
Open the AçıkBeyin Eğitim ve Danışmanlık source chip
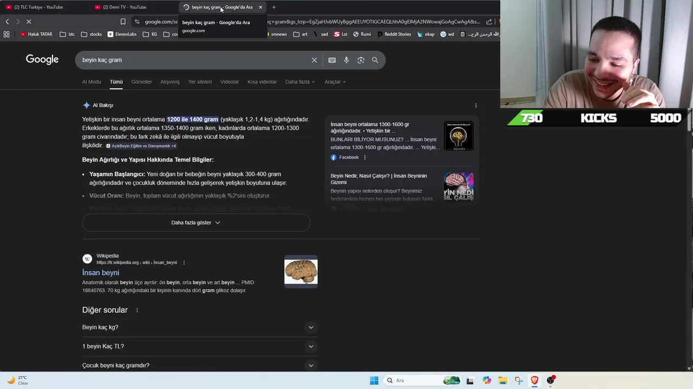point(141,146)
